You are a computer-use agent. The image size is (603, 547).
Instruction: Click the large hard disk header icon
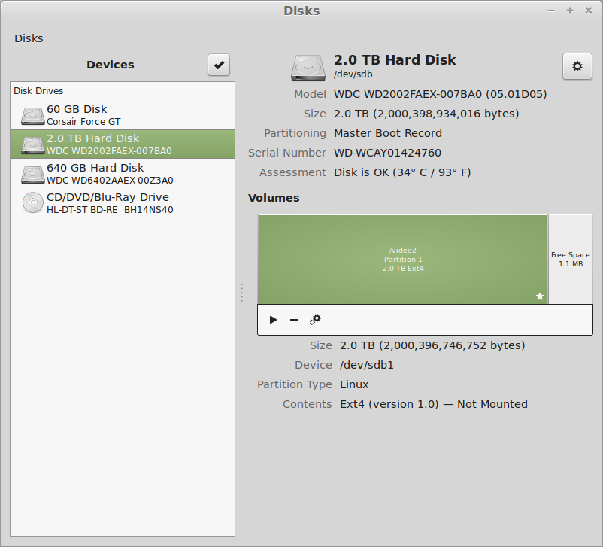308,66
